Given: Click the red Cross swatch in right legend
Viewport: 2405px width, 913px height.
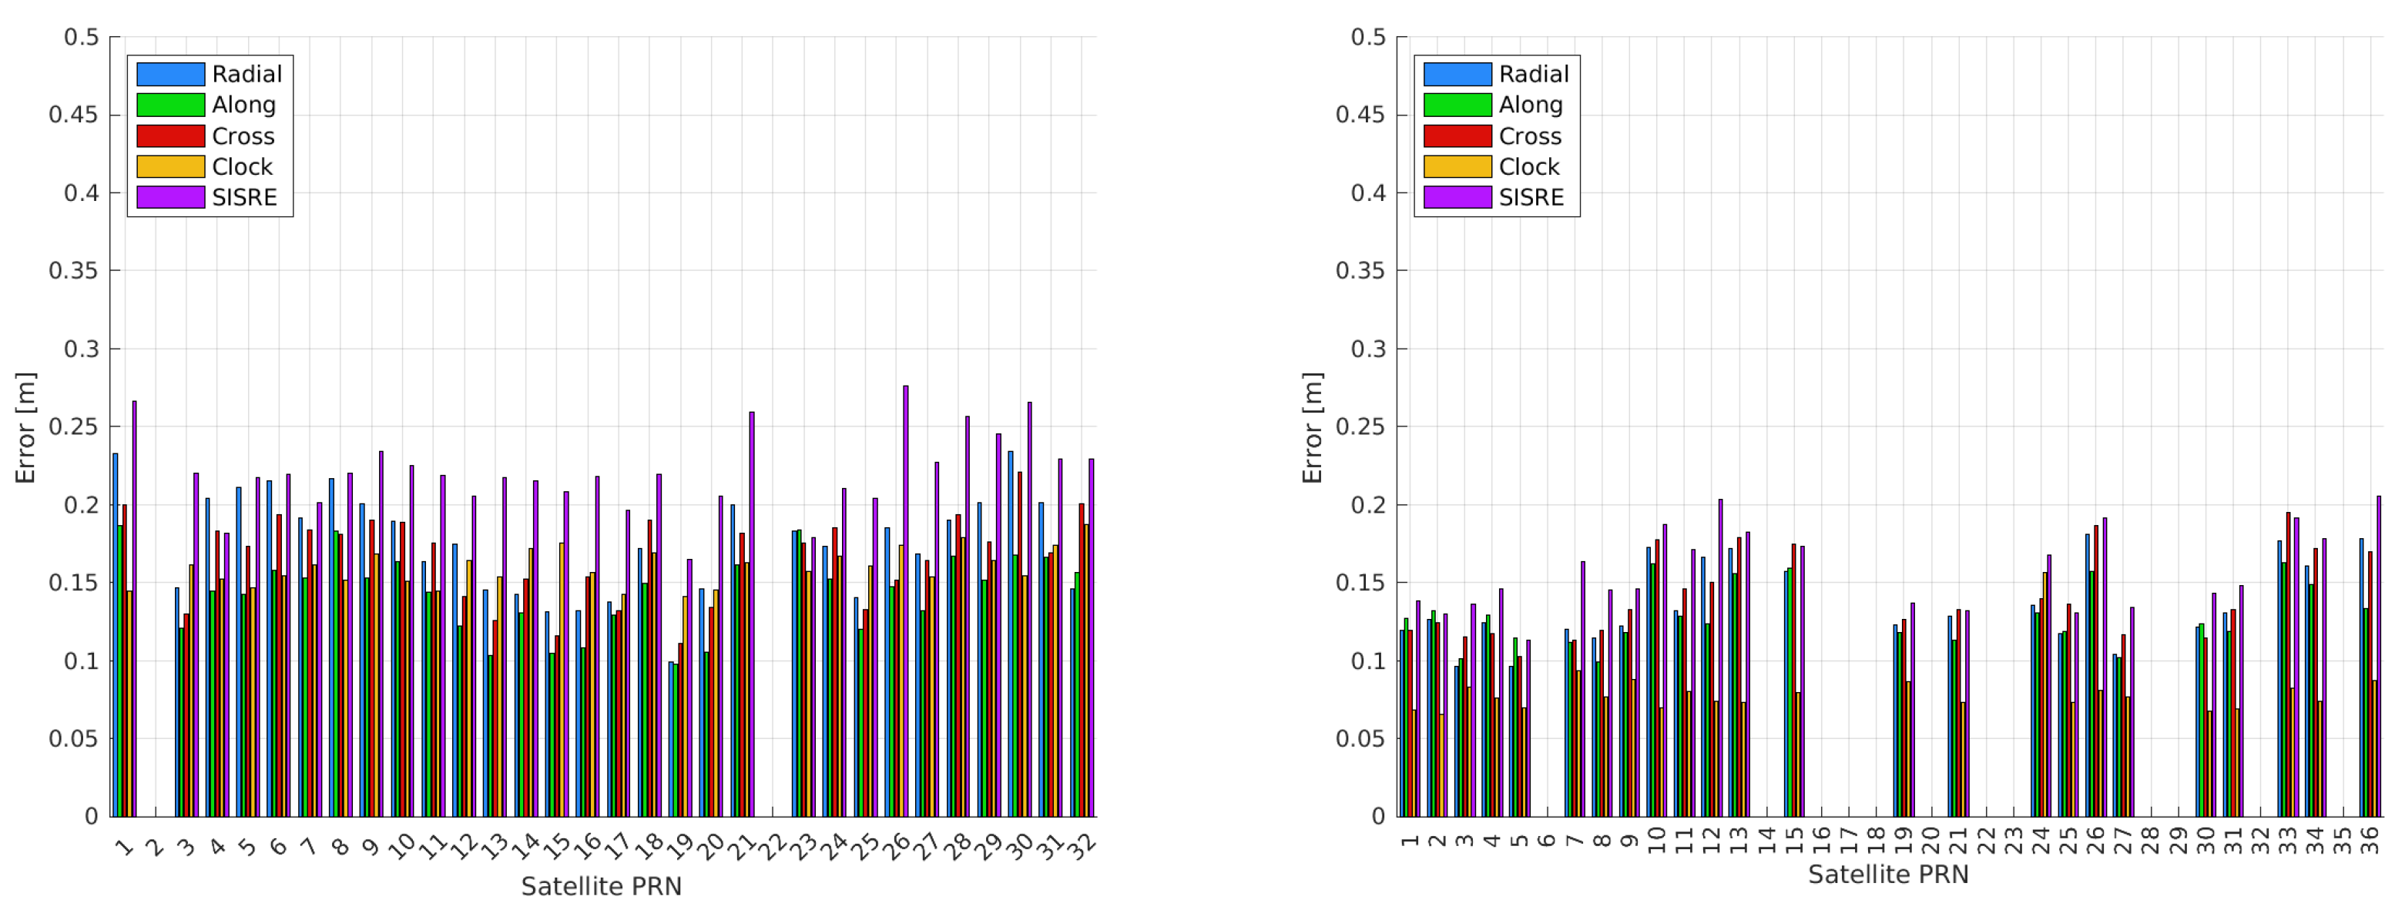Looking at the screenshot, I should tap(1457, 136).
